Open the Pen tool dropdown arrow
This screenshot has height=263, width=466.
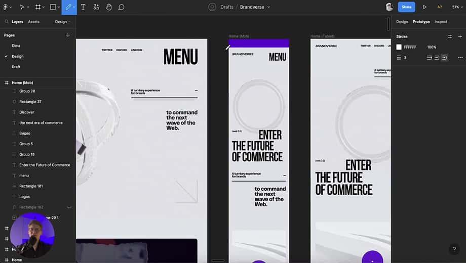pyautogui.click(x=74, y=7)
